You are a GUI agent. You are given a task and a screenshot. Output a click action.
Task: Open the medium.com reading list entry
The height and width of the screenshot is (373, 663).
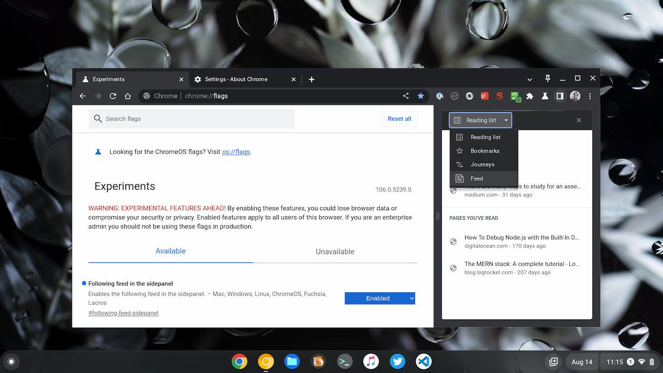click(x=517, y=190)
